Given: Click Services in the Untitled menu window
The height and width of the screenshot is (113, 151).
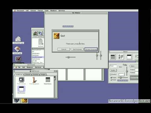Looking at the screenshot, I should tap(38, 67).
